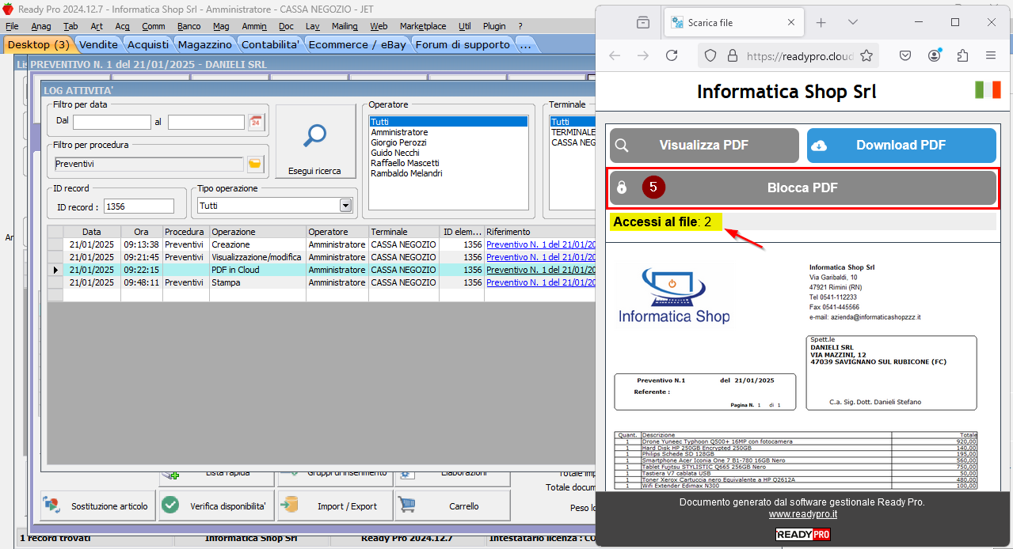
Task: Go to Desktop (3) tab
Action: pos(39,44)
